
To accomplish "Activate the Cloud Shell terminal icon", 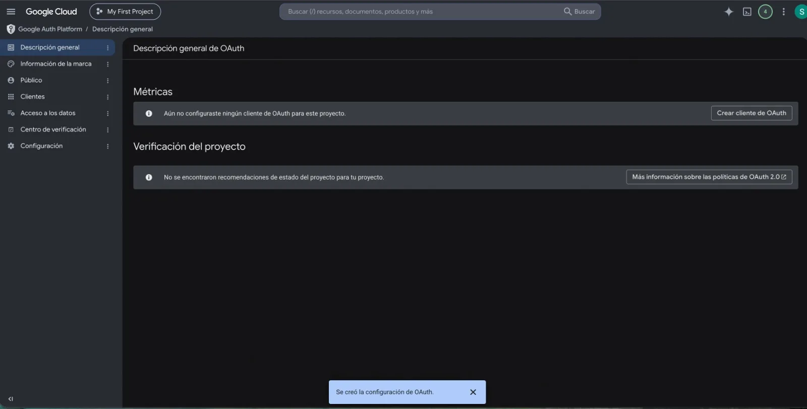I will [x=747, y=12].
